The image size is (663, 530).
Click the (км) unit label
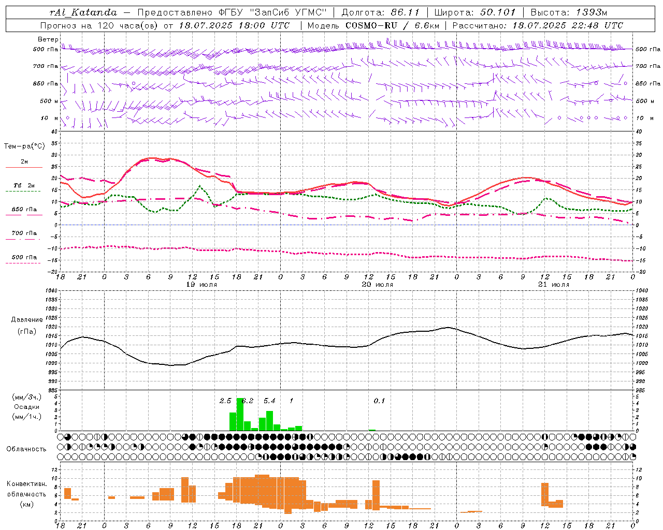(x=27, y=504)
